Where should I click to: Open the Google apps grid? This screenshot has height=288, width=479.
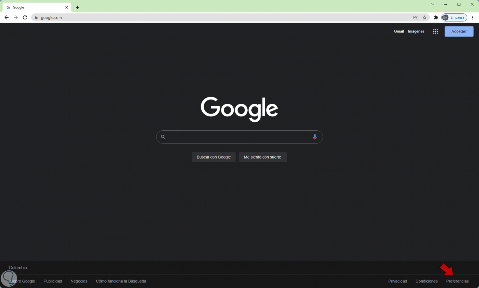[435, 31]
